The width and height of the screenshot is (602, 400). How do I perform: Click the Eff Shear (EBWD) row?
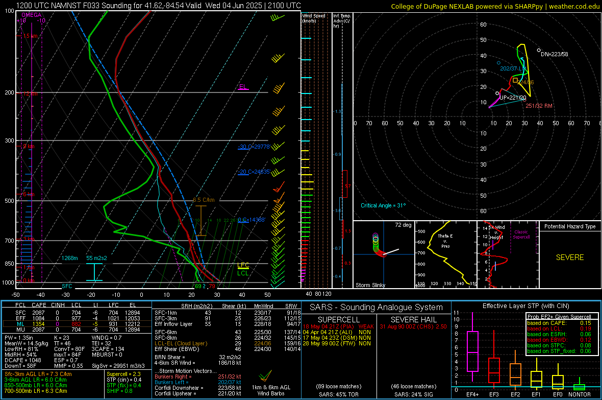[228, 349]
